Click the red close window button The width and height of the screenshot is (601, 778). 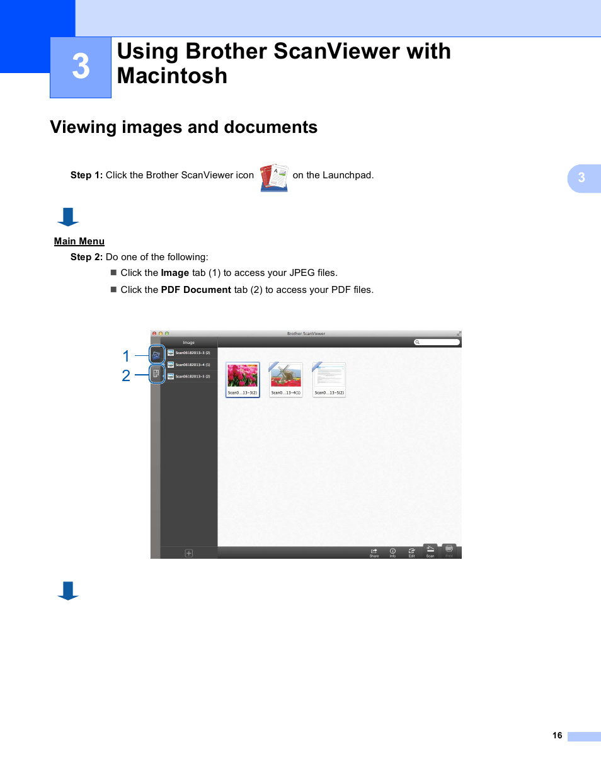(x=154, y=334)
